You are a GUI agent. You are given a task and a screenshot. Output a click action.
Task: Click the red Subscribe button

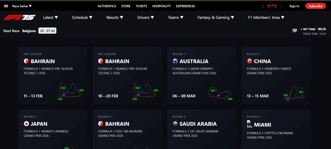(315, 6)
